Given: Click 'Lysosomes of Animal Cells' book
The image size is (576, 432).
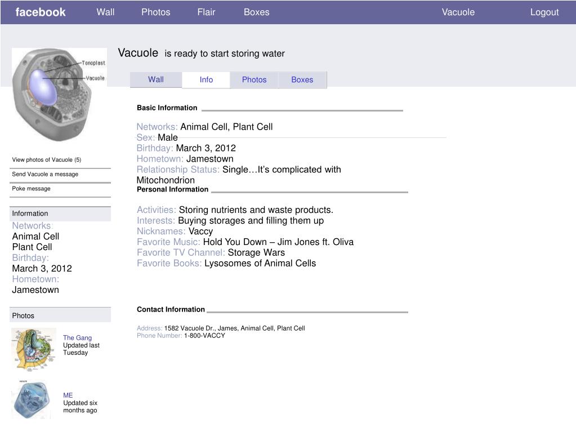Looking at the screenshot, I should click(x=260, y=263).
